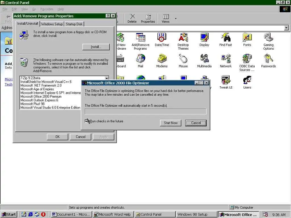This screenshot has height=218, width=291.
Task: Open the Favorites menu
Action: pyautogui.click(x=47, y=9)
